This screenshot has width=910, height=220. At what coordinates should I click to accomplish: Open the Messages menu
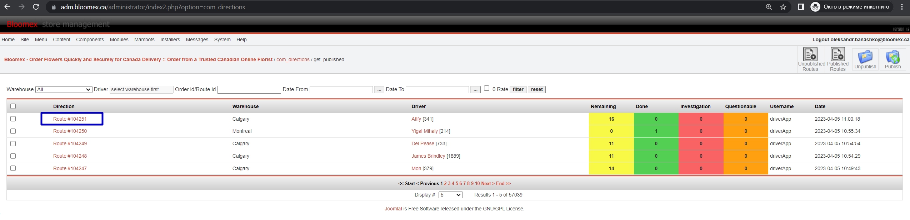[197, 40]
